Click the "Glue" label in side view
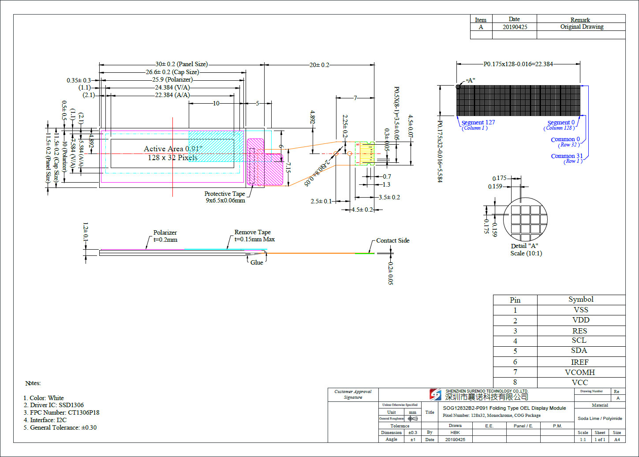 point(257,262)
